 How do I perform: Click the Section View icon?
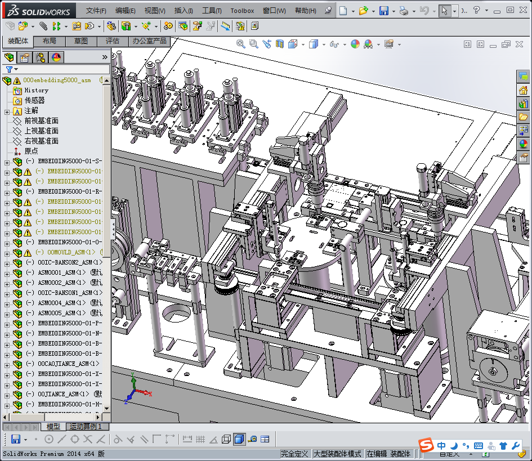pos(280,44)
